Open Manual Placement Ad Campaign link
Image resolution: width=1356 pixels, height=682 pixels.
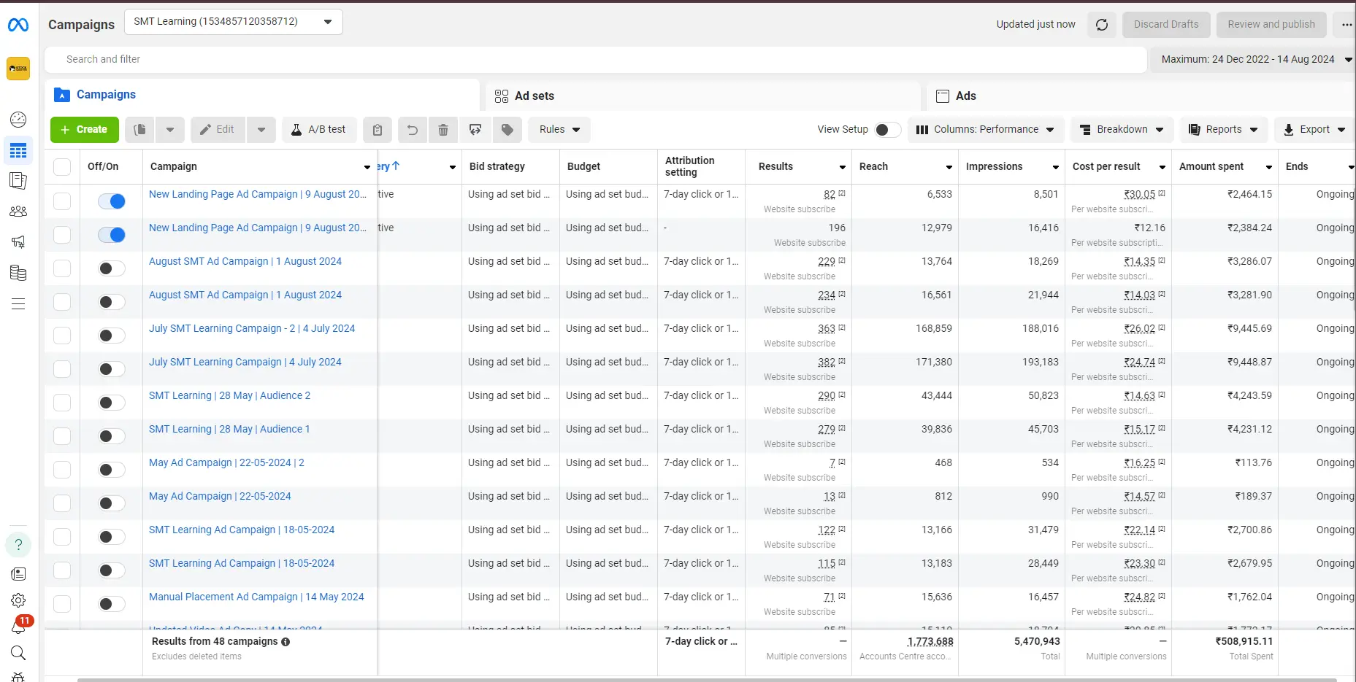pyautogui.click(x=256, y=597)
